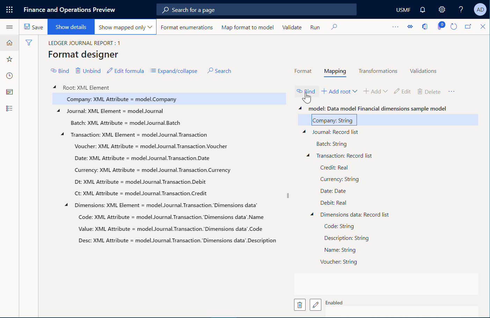
Task: Open Format enumerations
Action: click(187, 27)
